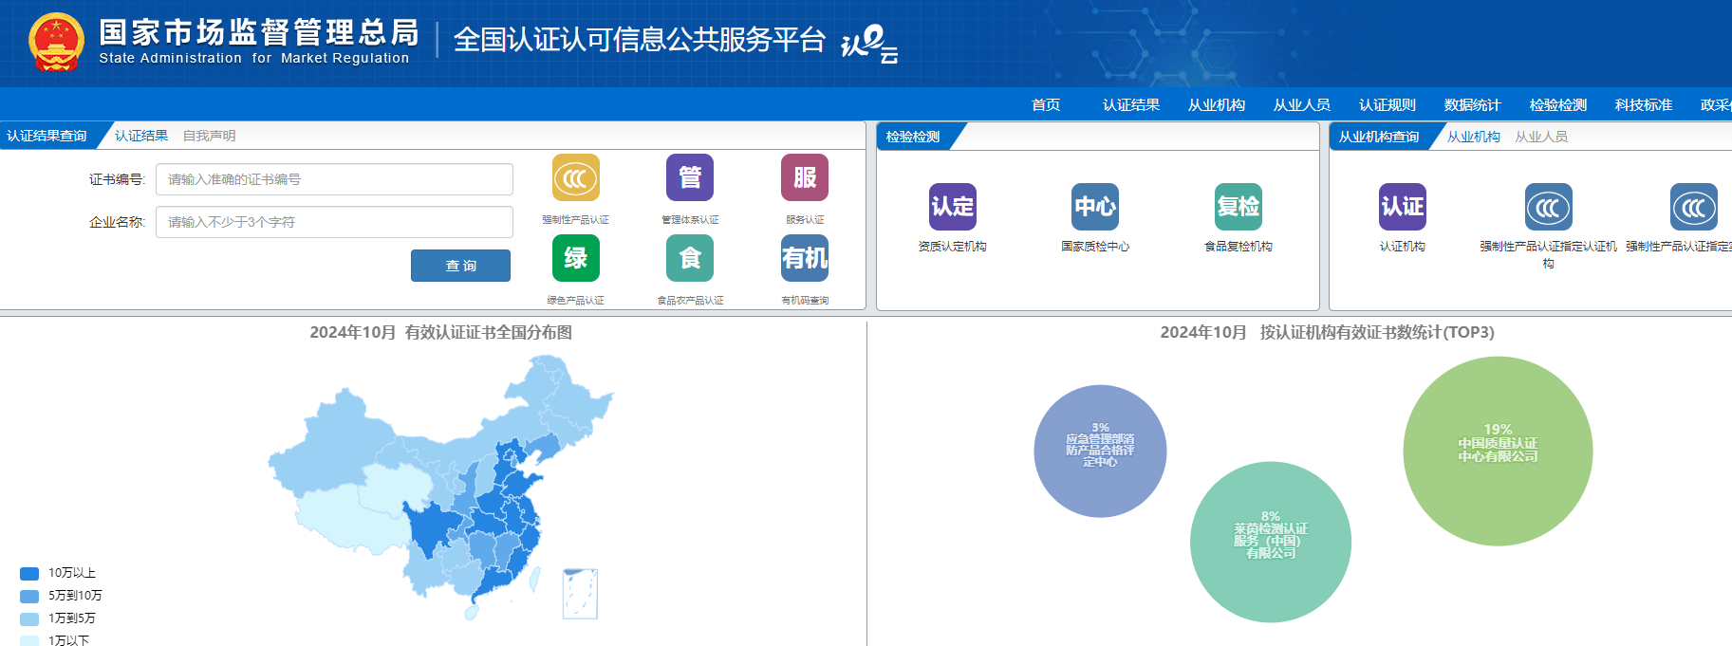Click the 管理体系认证 icon

click(x=690, y=178)
